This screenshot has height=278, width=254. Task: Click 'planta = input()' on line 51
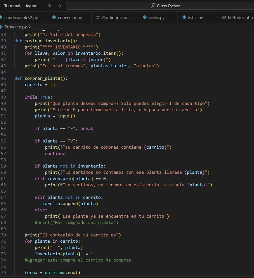coord(55,116)
